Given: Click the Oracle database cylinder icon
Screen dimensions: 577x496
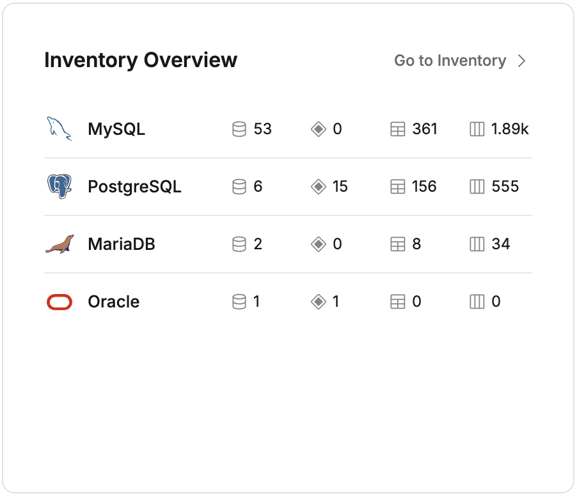Looking at the screenshot, I should point(239,302).
